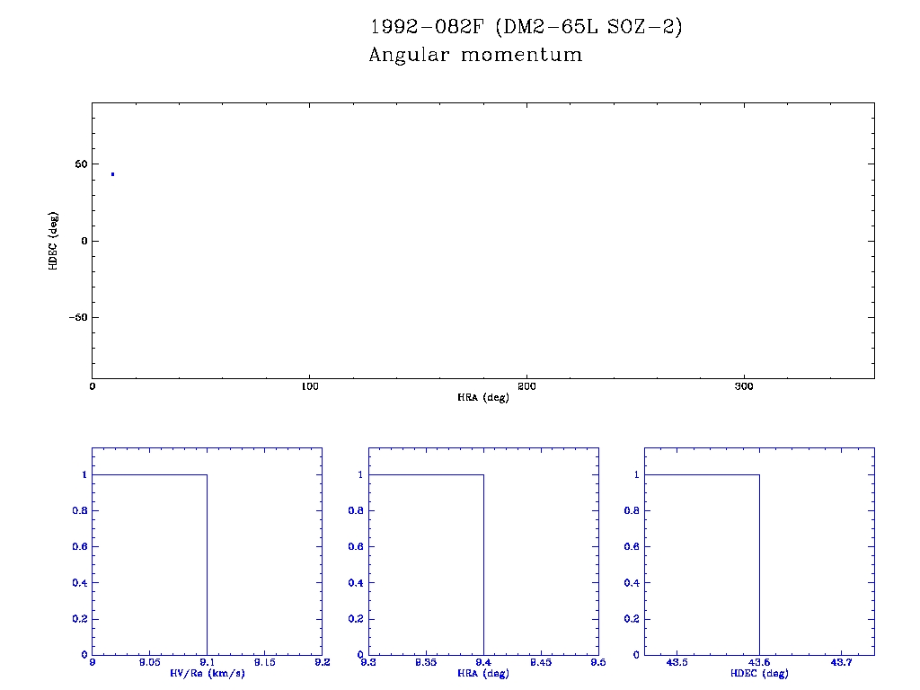Click the plot title '1992-082F (DM2-65L SOZ-2)'

pos(526,27)
